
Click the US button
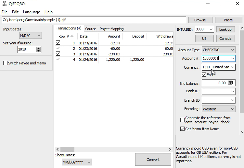[x=204, y=39]
